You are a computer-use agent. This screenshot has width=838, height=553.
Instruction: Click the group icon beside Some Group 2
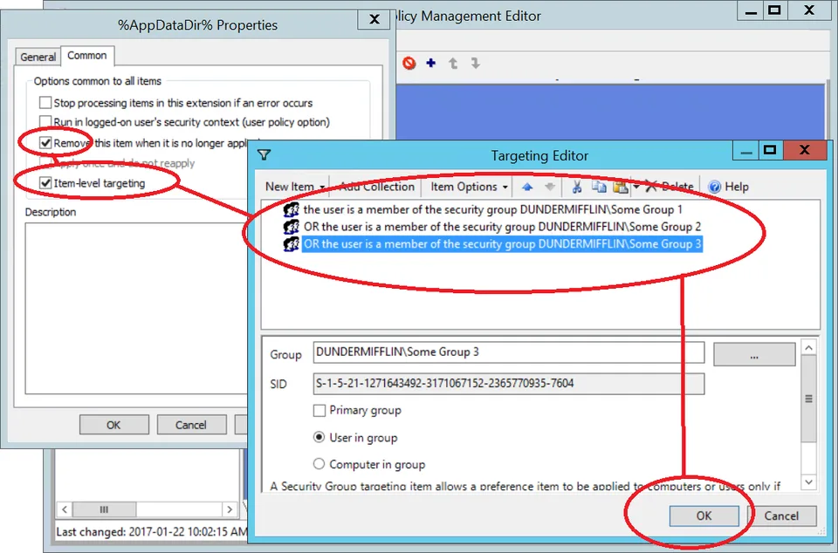coord(291,227)
